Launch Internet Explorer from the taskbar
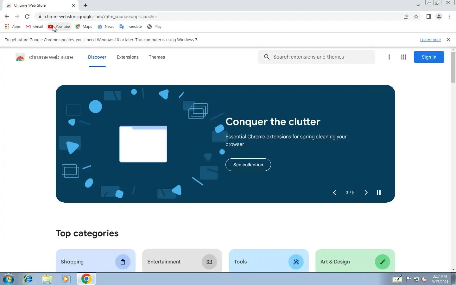 (28, 279)
